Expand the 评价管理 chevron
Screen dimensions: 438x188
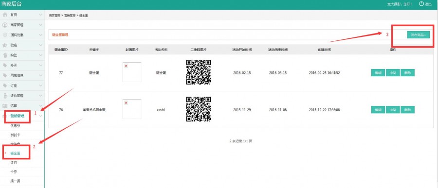pos(41,95)
